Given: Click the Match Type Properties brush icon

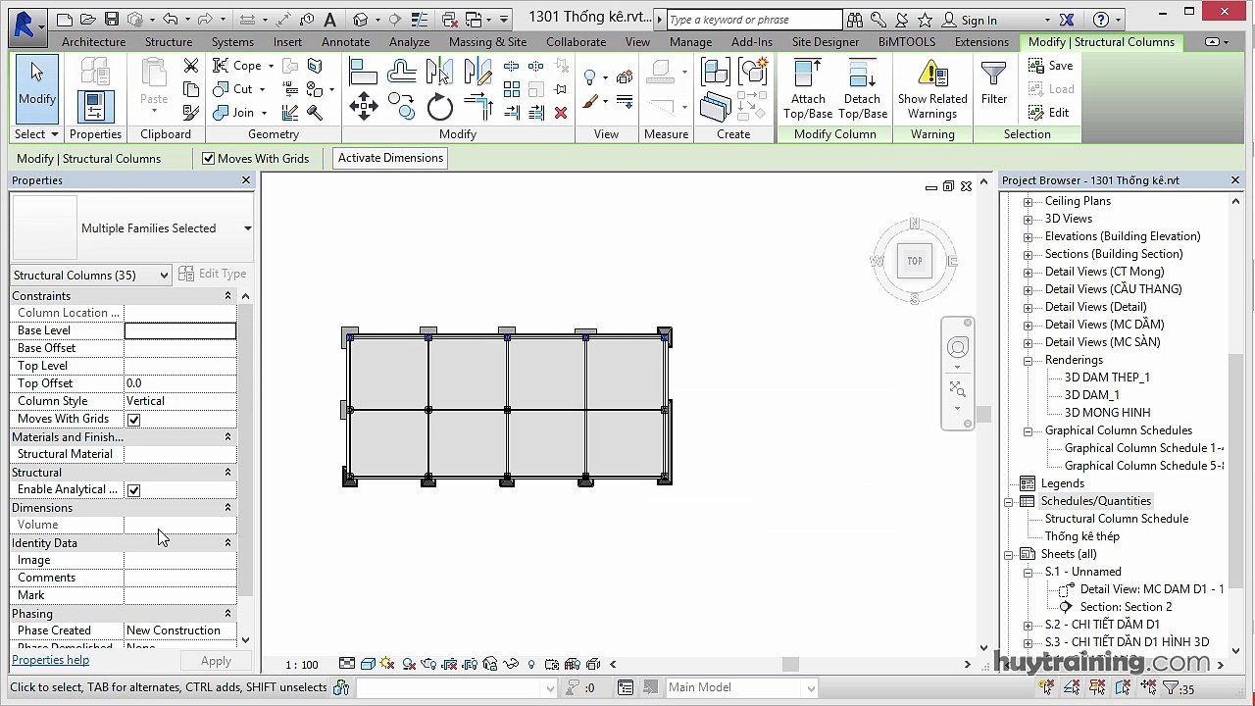Looking at the screenshot, I should 190,113.
